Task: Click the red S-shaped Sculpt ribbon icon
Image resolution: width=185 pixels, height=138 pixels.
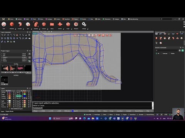Action: [x=68, y=24]
